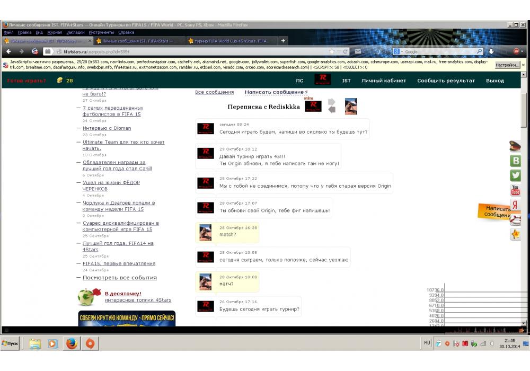Open the Google search engine selector dropdown
530x371 pixels.
pos(398,51)
